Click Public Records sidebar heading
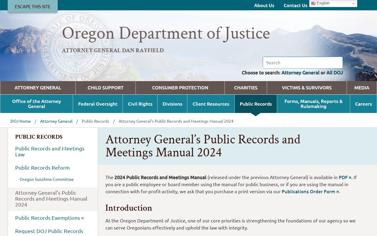This screenshot has height=236, width=377. click(39, 137)
